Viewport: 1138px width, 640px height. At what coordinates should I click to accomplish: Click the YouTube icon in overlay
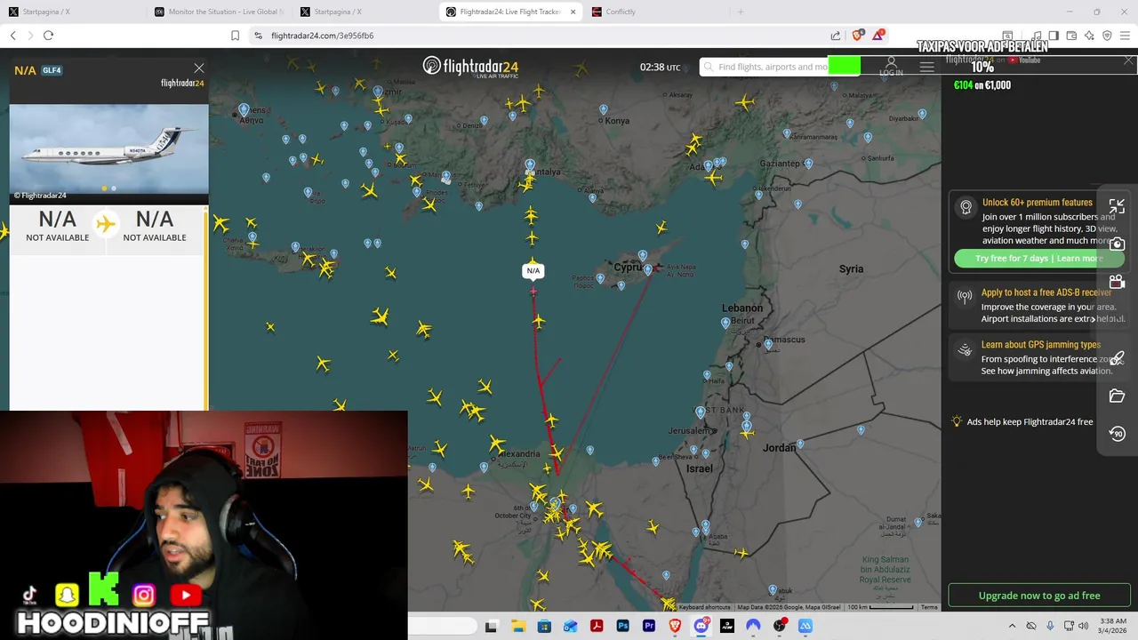[x=185, y=595]
